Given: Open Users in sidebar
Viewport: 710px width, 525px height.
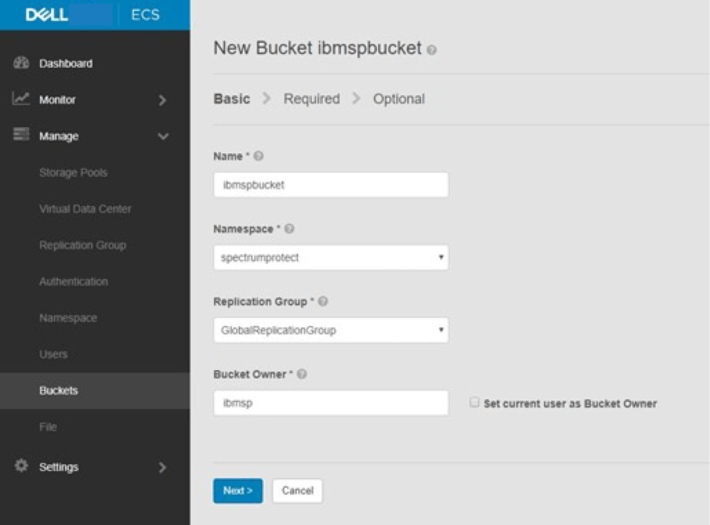Looking at the screenshot, I should coord(53,354).
